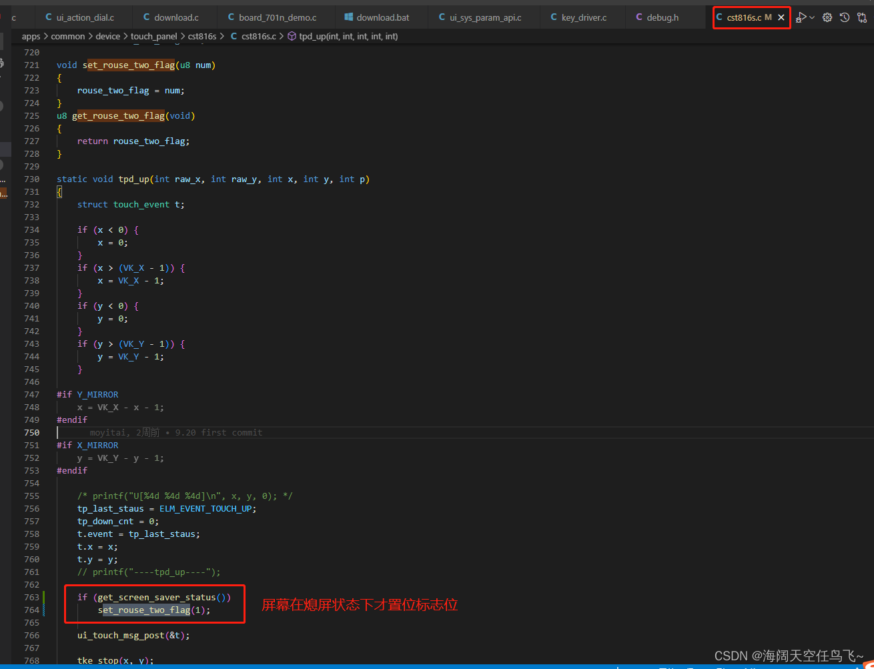Click 'struct touch_event t;' on line 732

[x=131, y=204]
